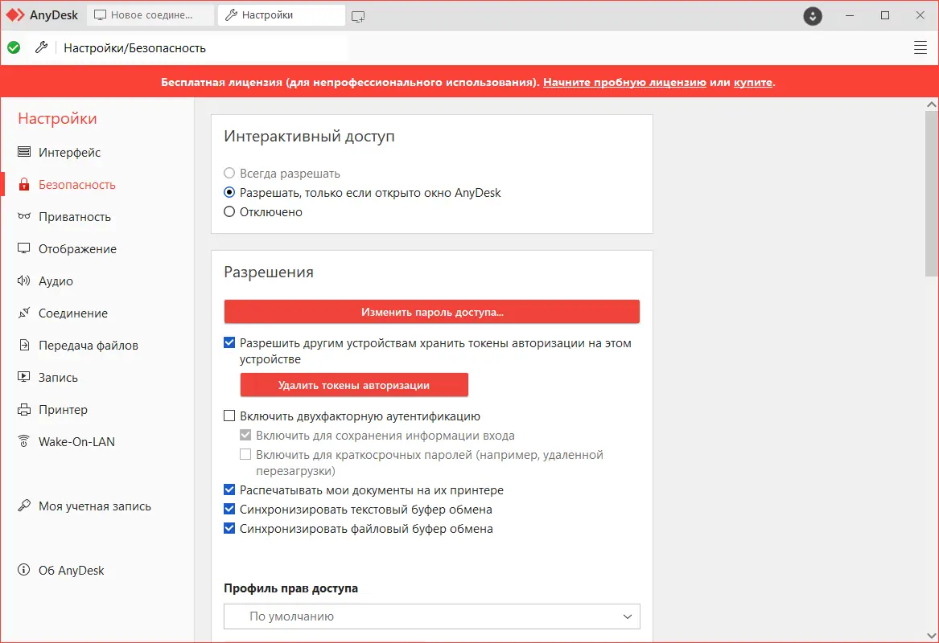This screenshot has width=939, height=643.
Task: Open the Безопасность lock icon in sidebar
Action: [22, 184]
